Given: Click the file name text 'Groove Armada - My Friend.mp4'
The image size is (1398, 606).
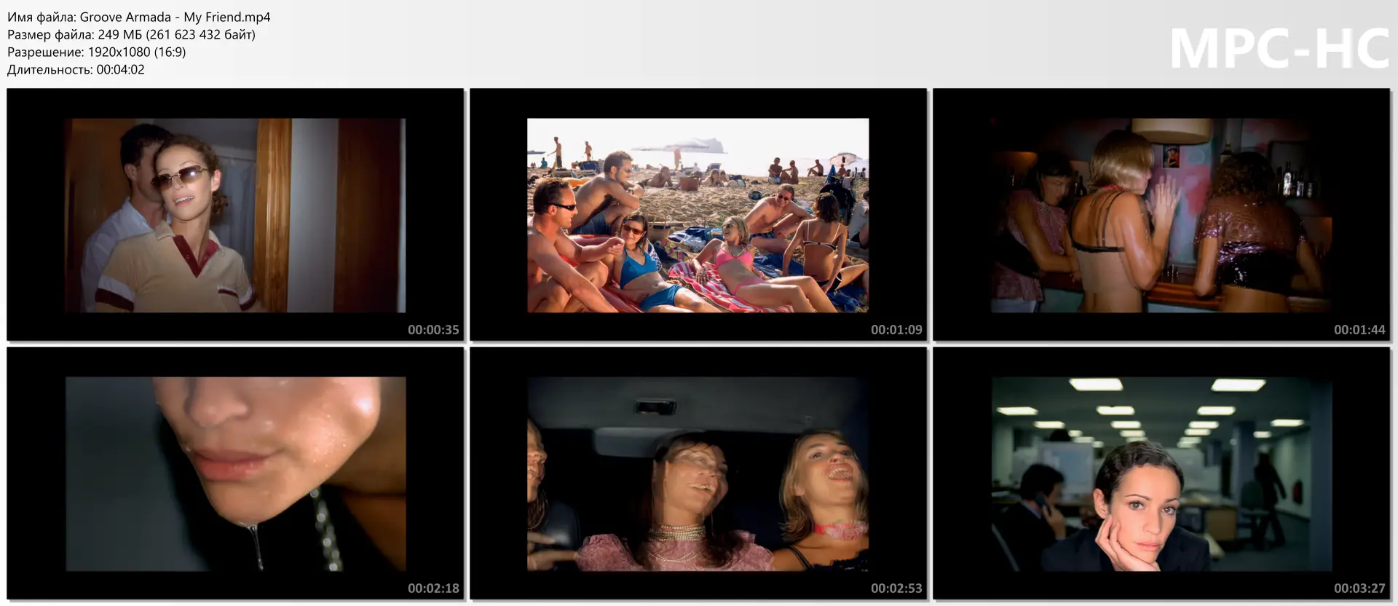Looking at the screenshot, I should pos(175,17).
